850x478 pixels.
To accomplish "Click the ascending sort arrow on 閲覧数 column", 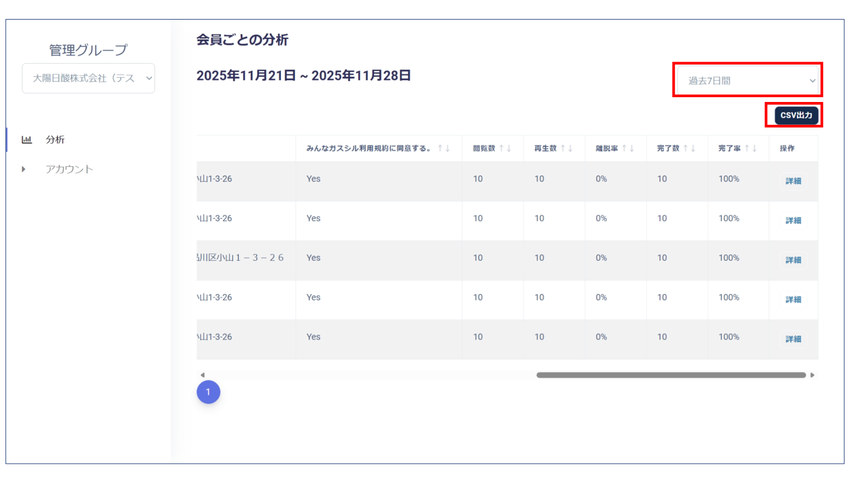I will pos(501,149).
